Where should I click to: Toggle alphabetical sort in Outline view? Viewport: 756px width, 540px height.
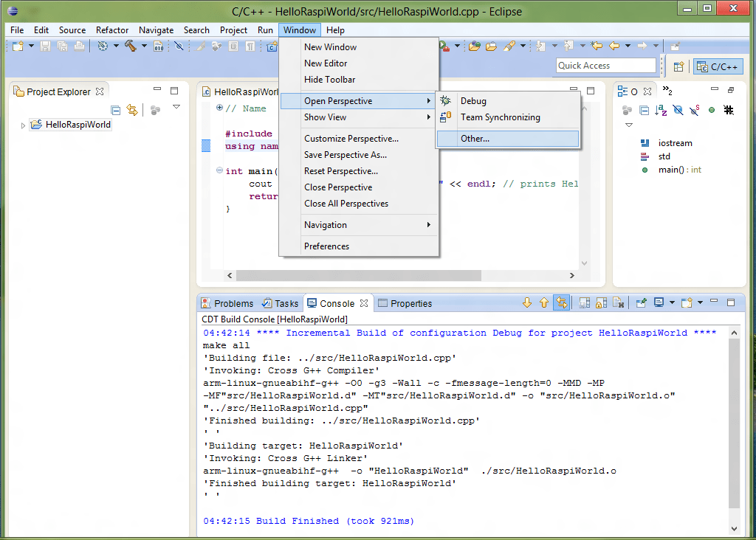(x=661, y=110)
